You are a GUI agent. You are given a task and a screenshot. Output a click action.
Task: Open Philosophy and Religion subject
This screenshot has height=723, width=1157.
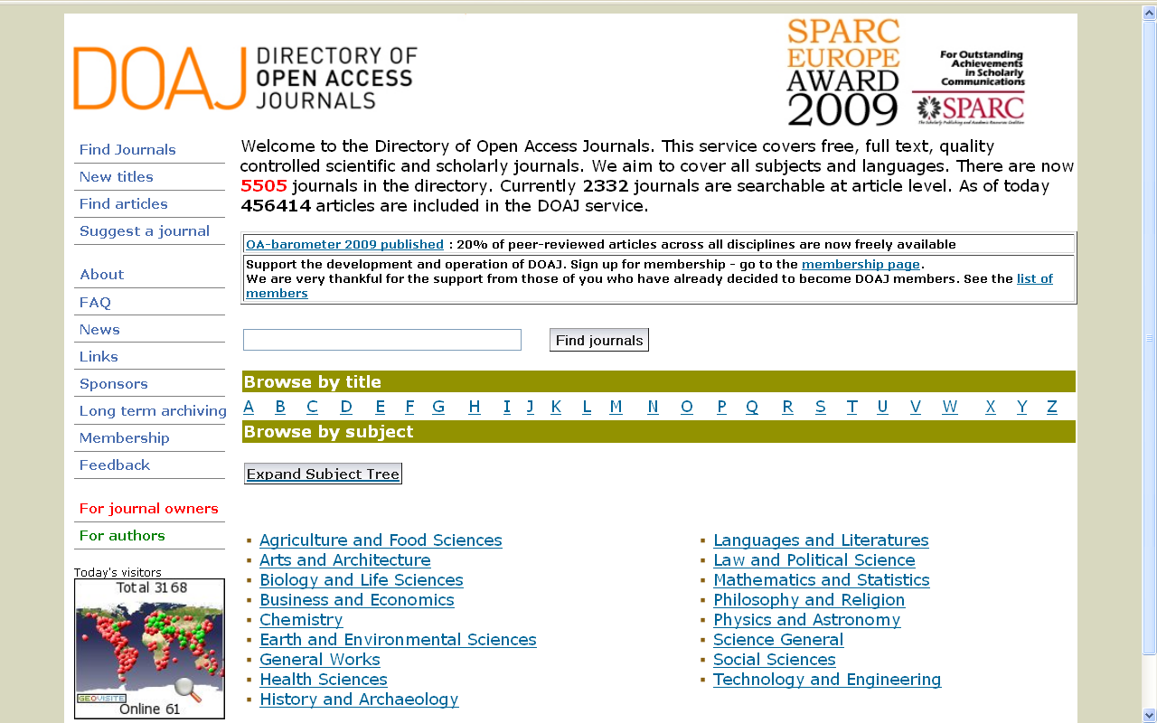coord(809,600)
